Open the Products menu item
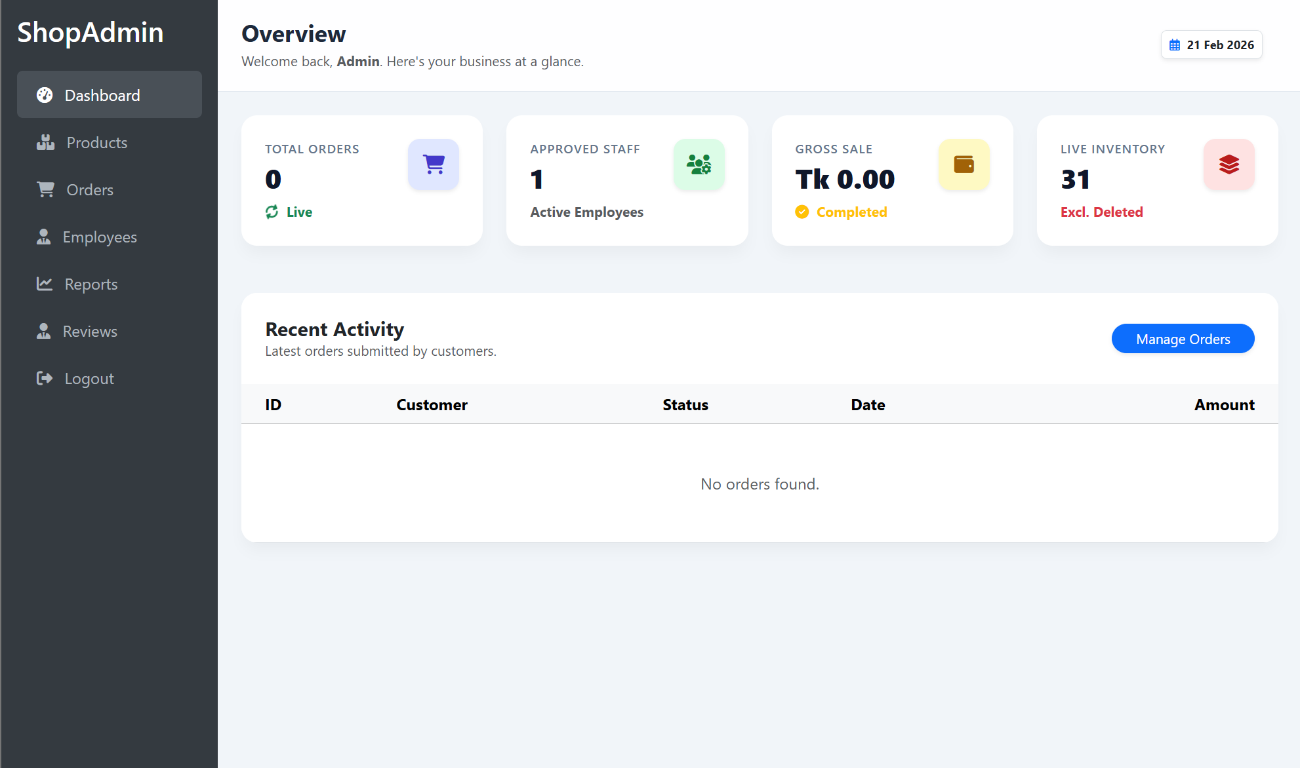The height and width of the screenshot is (768, 1300). [96, 142]
